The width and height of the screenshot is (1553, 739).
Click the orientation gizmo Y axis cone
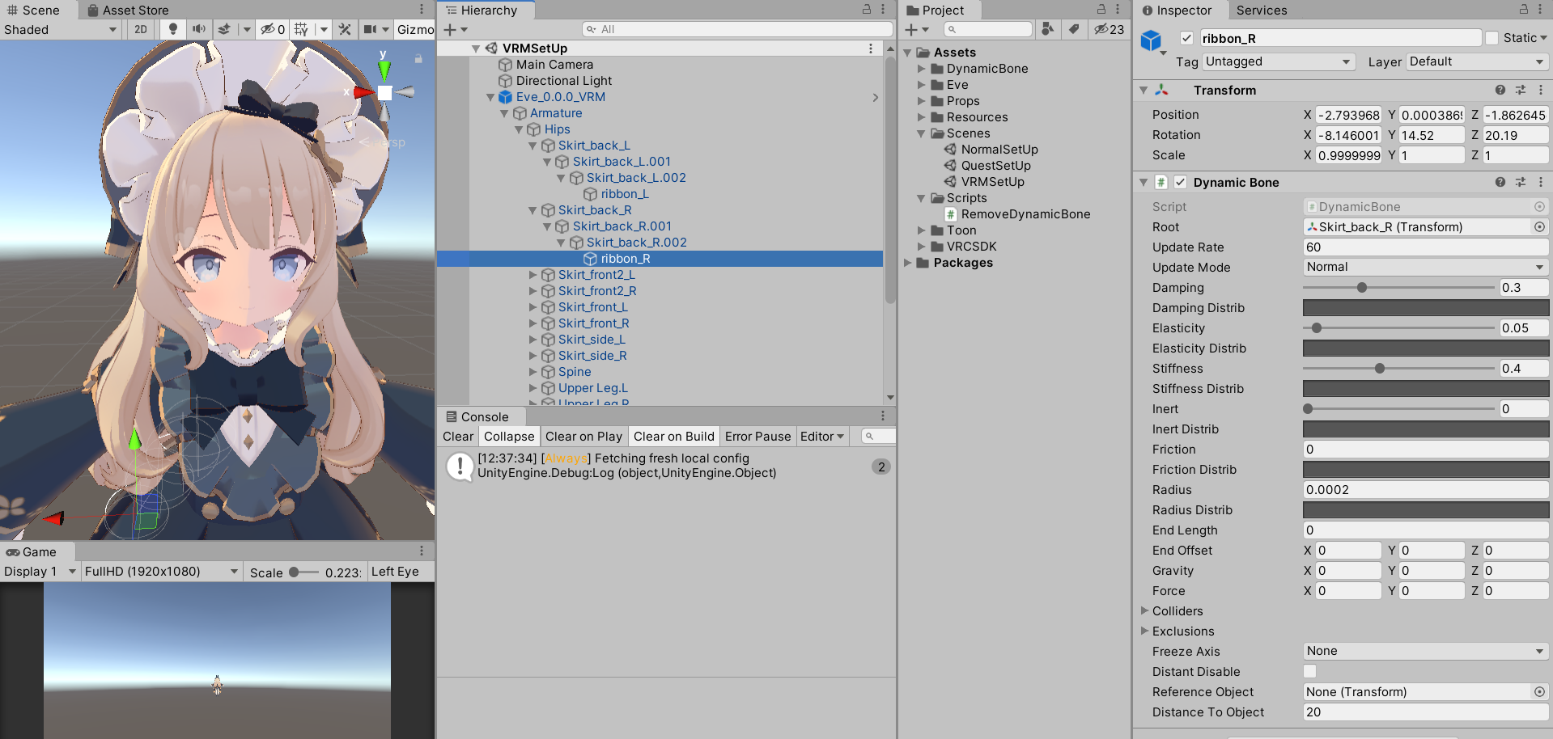384,69
